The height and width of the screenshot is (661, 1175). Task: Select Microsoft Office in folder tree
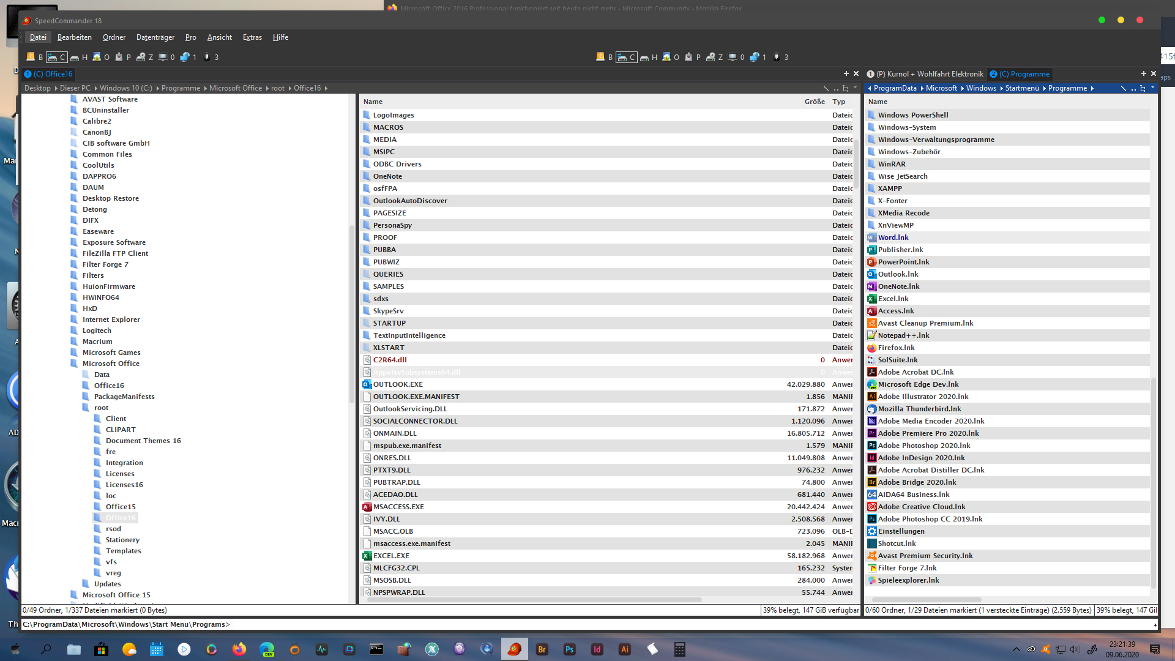[x=111, y=364]
